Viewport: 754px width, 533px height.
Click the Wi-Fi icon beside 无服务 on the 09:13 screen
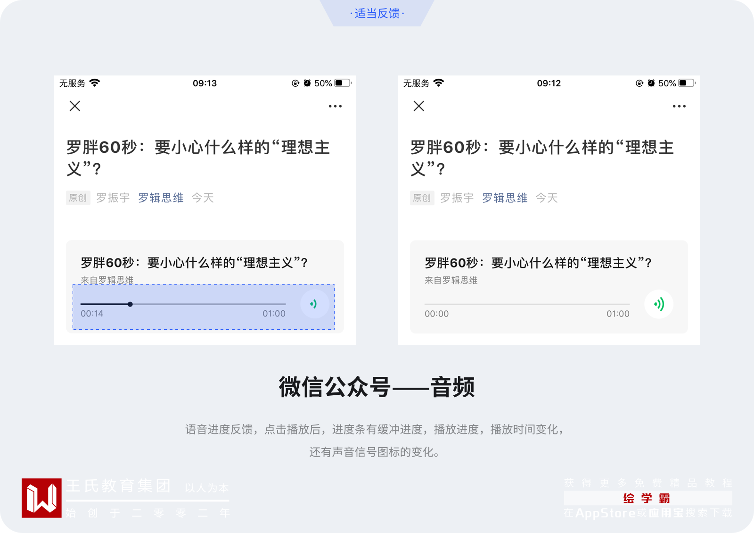click(95, 83)
